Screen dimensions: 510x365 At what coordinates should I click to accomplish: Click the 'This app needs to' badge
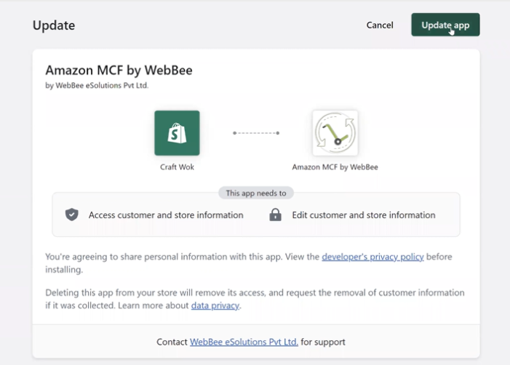click(x=256, y=193)
